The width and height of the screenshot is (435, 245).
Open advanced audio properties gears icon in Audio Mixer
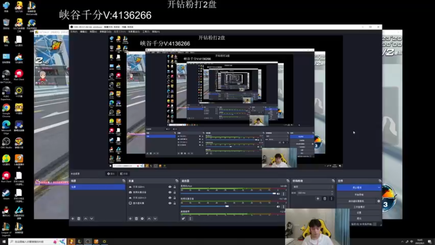183,219
